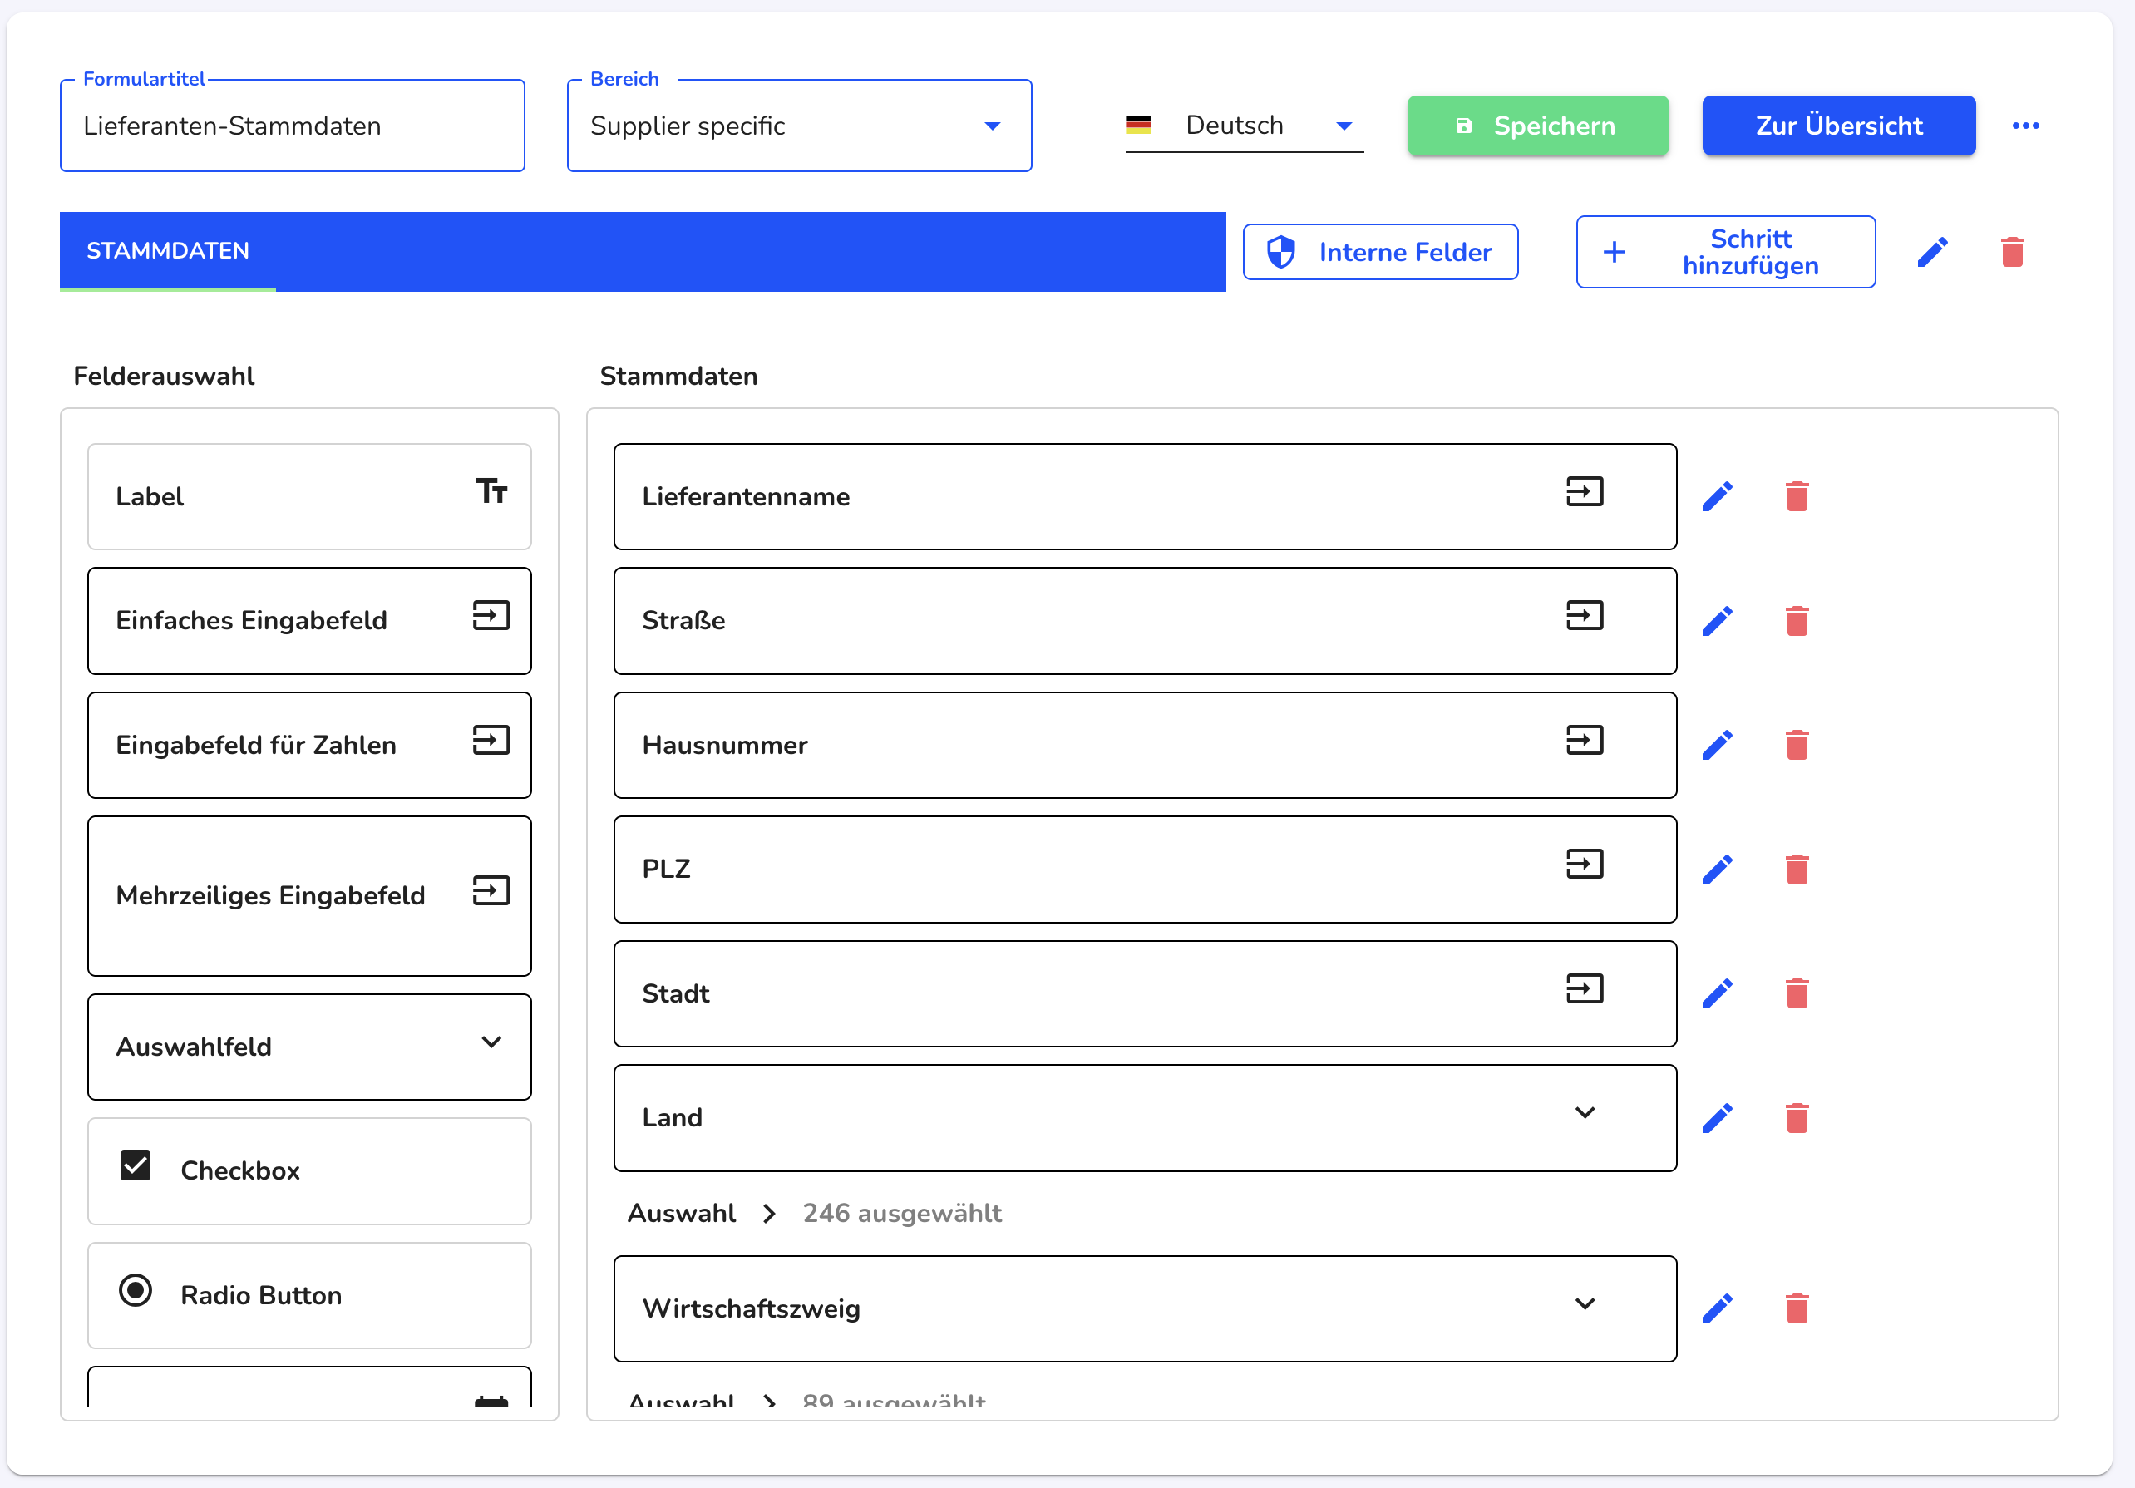Click input icon on Einfaches Eingabefeld tile
The height and width of the screenshot is (1488, 2135).
point(491,616)
